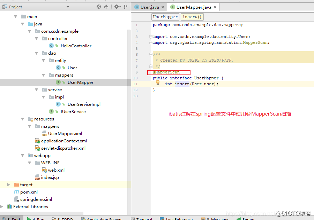Viewport: 314px width, 220px height.
Task: Click the index.jsp JSP file icon
Action: (37, 178)
